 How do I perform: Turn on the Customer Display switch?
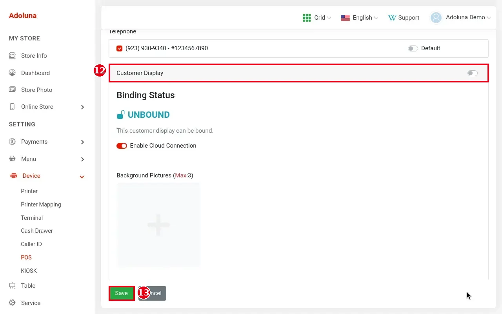pos(472,73)
